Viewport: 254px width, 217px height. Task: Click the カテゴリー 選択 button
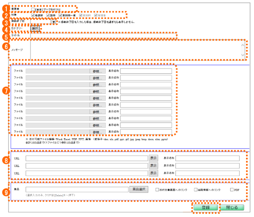click(x=35, y=28)
